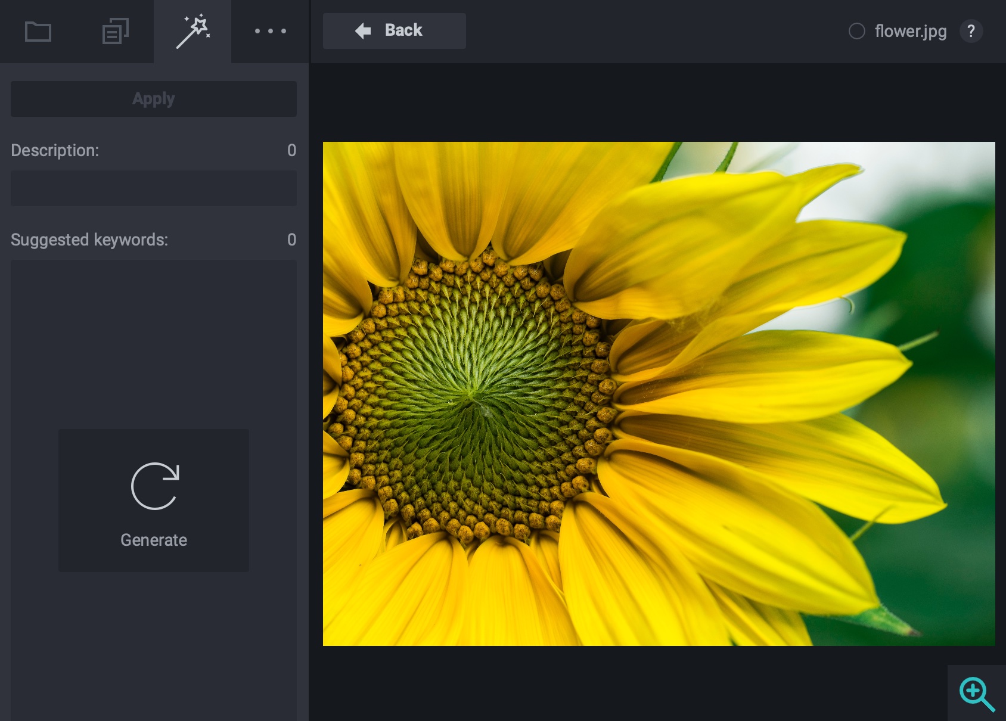Click the flower.jpg file name
The image size is (1006, 721).
coord(910,31)
